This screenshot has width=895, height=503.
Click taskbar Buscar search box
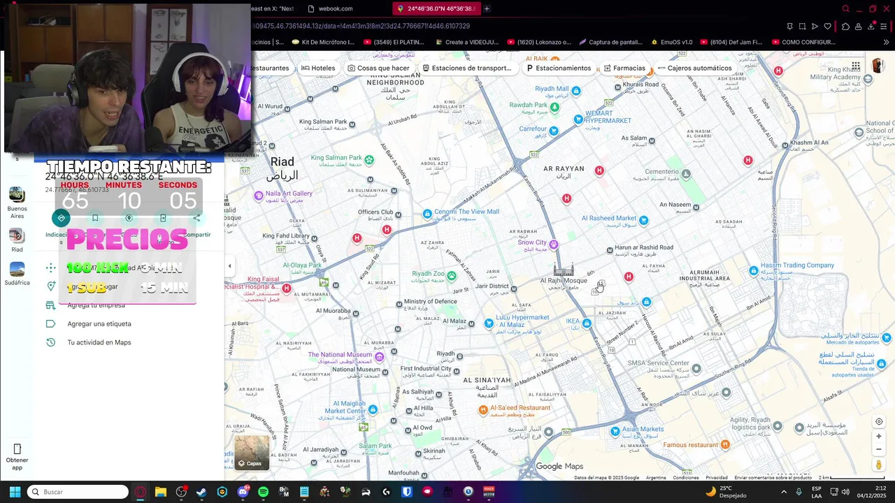[78, 492]
